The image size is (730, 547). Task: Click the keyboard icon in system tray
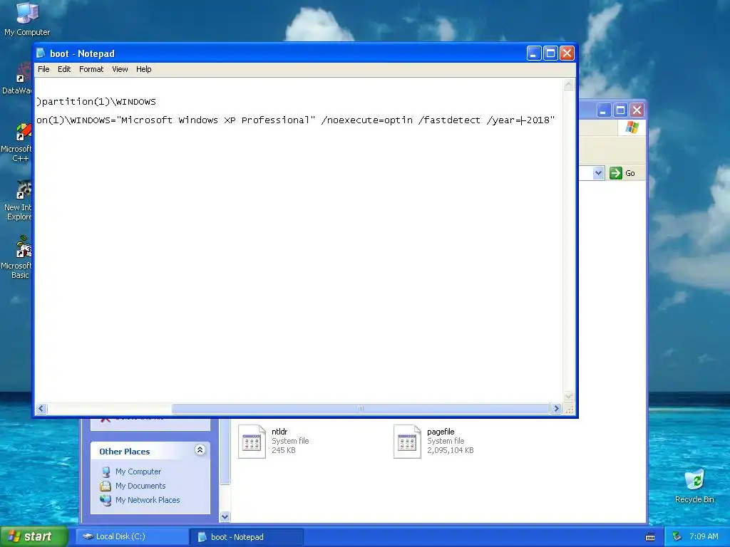point(650,537)
